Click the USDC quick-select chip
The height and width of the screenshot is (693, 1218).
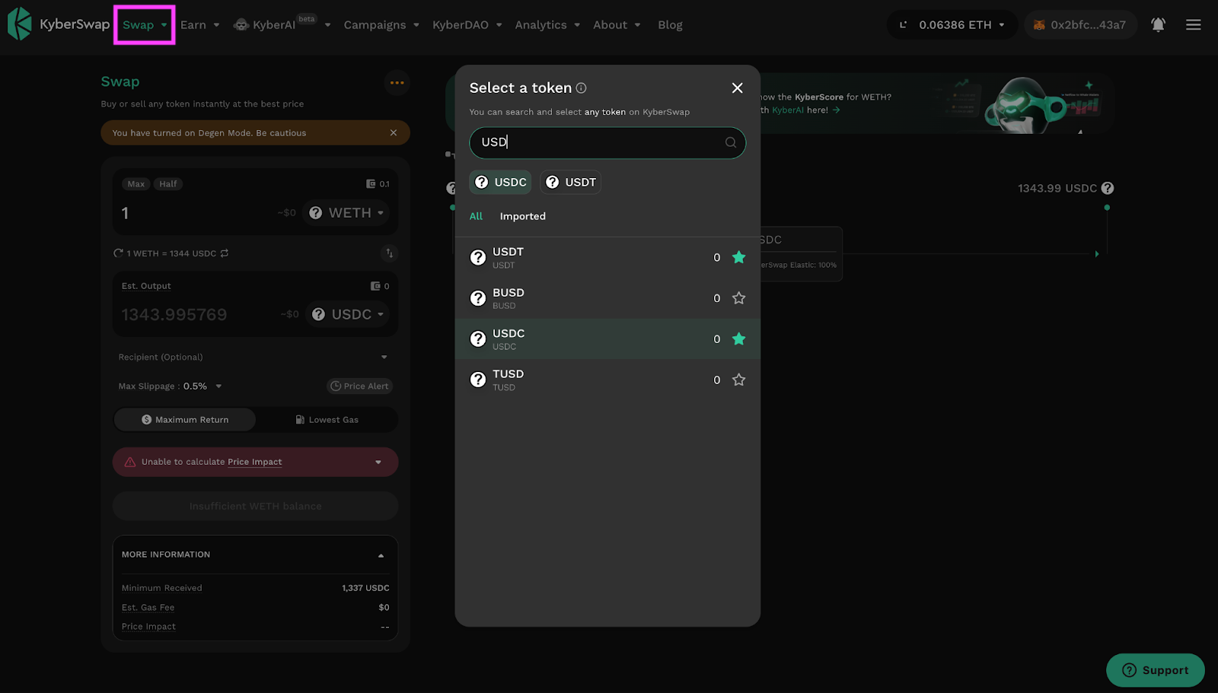click(x=500, y=183)
